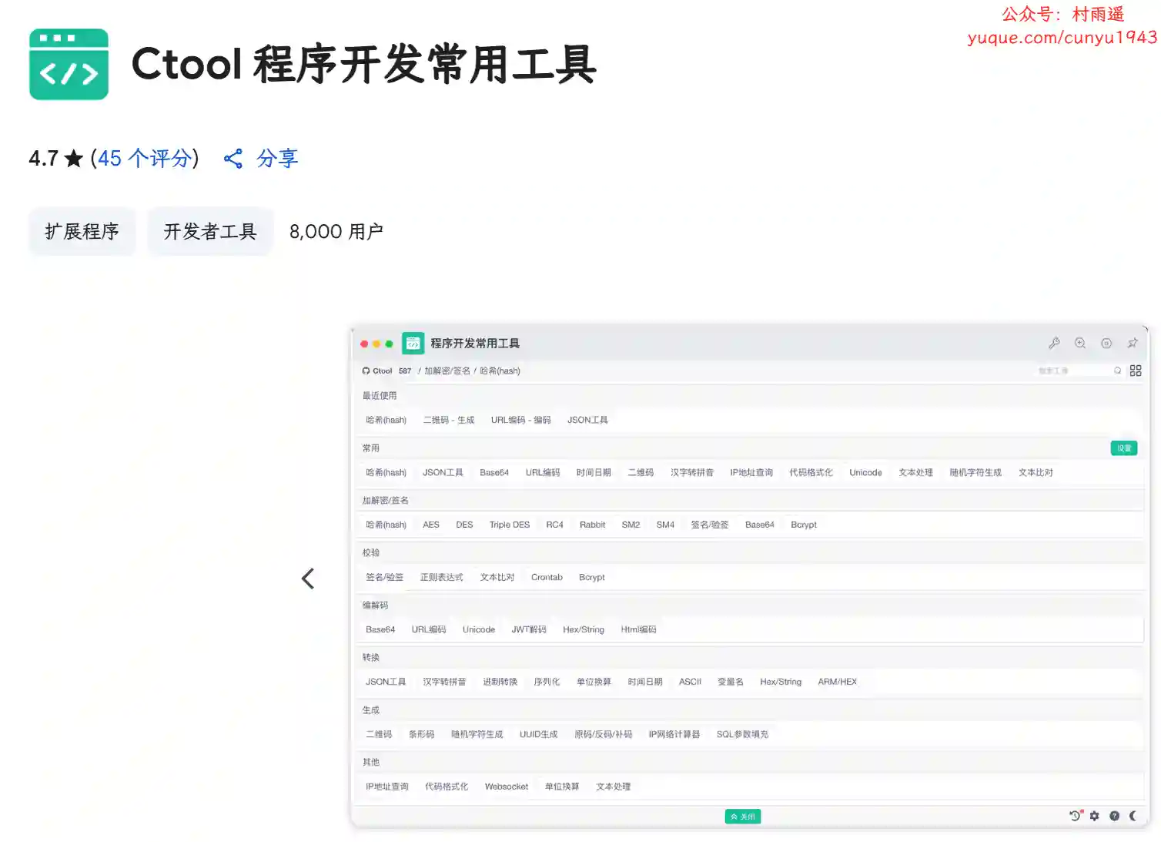1161x842 pixels.
Task: Open the IP网络计算器 tool
Action: 674,734
